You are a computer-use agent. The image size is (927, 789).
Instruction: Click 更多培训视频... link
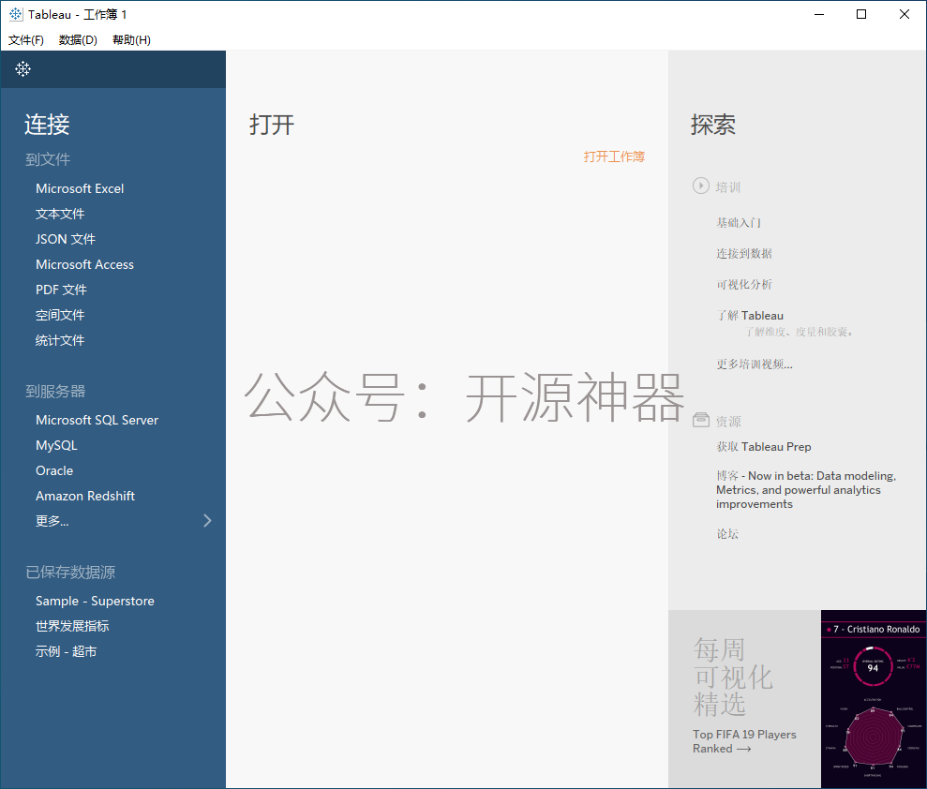pos(755,365)
